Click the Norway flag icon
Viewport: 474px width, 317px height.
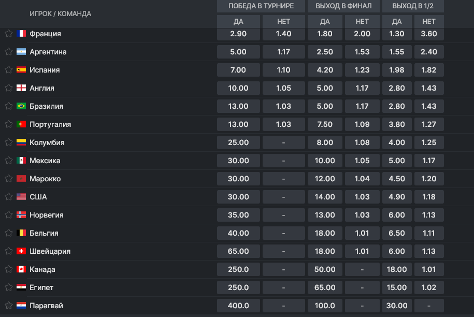tap(21, 215)
